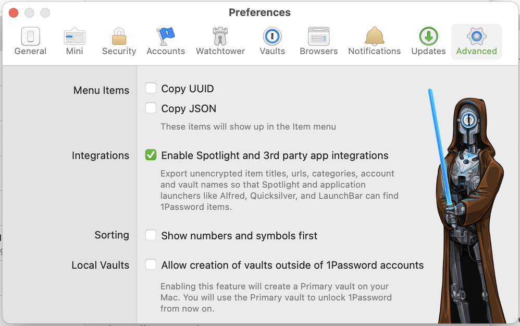
Task: Click the Copy JSON label text
Action: click(189, 108)
